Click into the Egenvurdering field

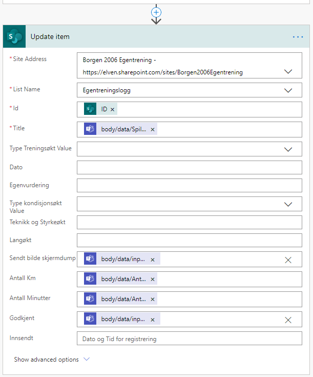point(189,186)
